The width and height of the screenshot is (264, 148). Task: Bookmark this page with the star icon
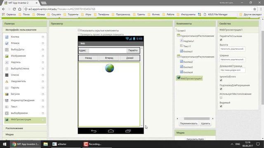point(255,9)
